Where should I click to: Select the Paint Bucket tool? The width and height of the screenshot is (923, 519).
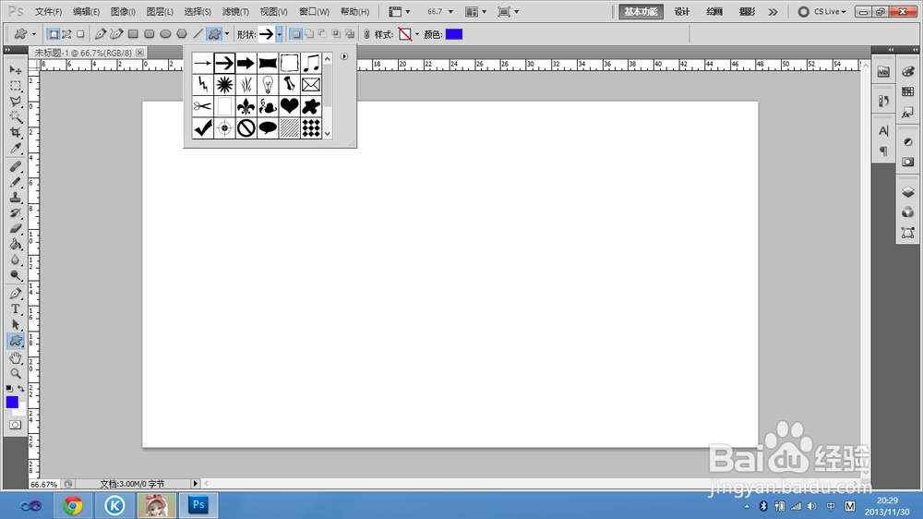click(16, 244)
